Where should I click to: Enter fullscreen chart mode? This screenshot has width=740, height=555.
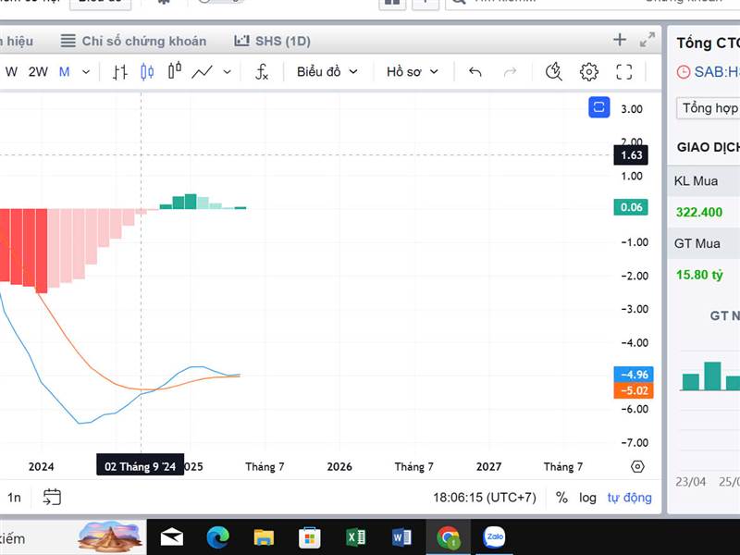point(623,72)
